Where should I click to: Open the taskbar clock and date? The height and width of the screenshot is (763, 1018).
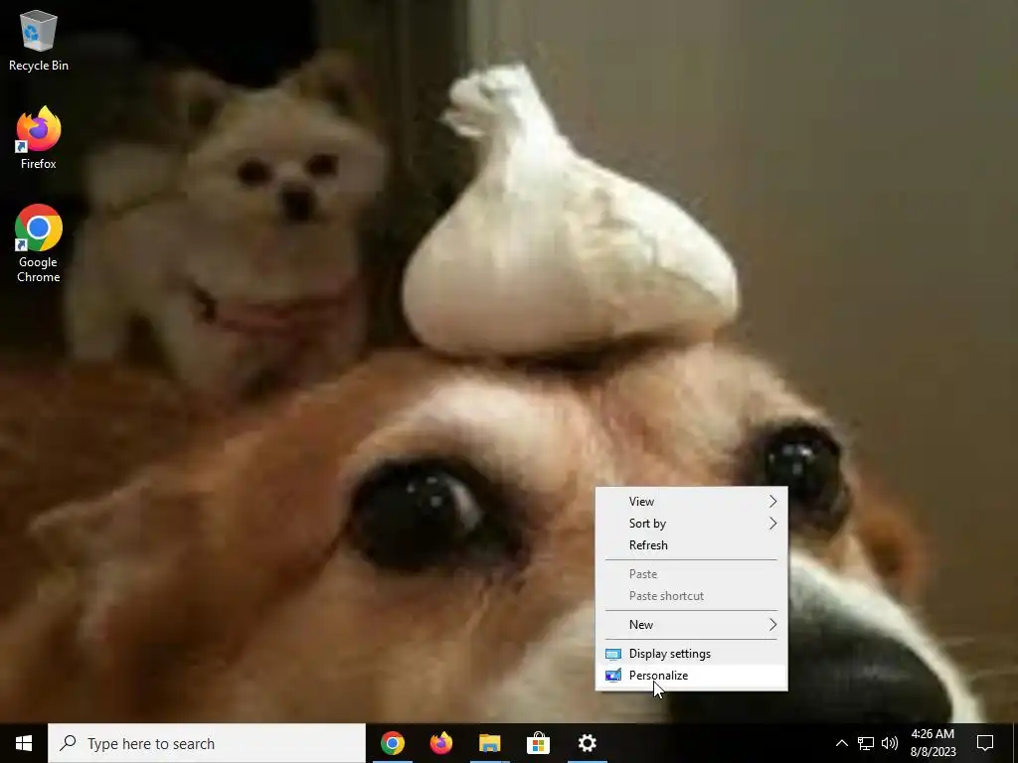pyautogui.click(x=933, y=743)
